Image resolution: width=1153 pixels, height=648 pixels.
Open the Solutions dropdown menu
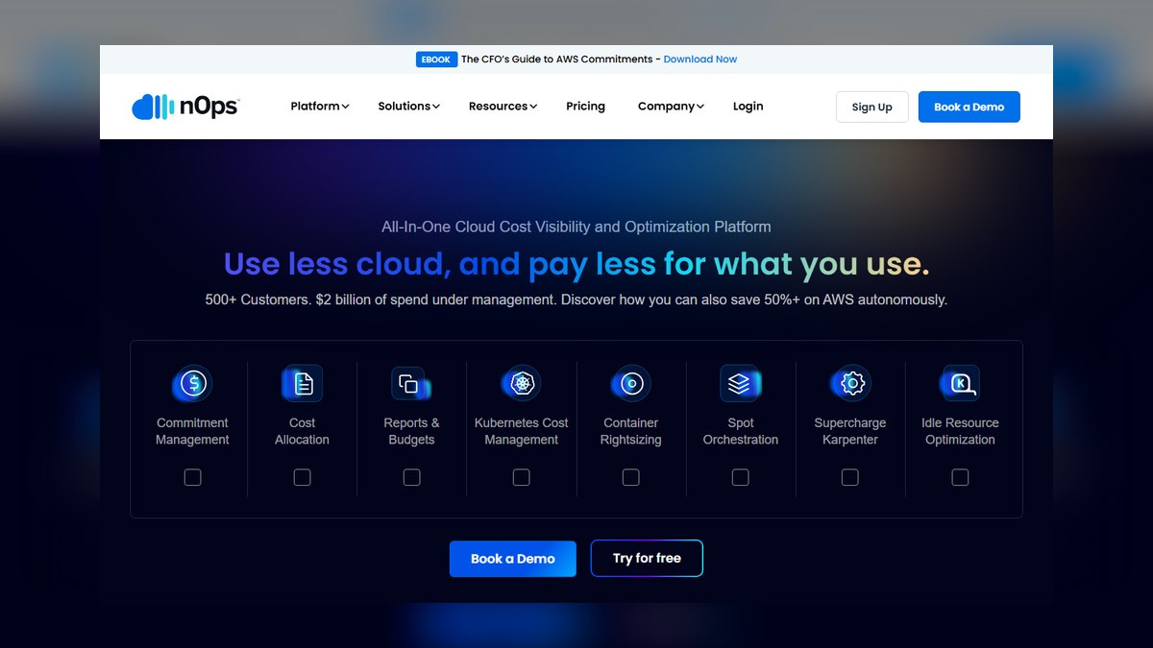(x=408, y=107)
